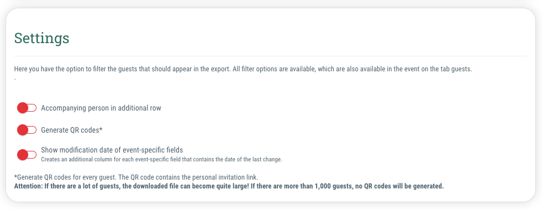Click the white track of the modification date switch
The width and height of the screenshot is (542, 210).
click(x=33, y=155)
